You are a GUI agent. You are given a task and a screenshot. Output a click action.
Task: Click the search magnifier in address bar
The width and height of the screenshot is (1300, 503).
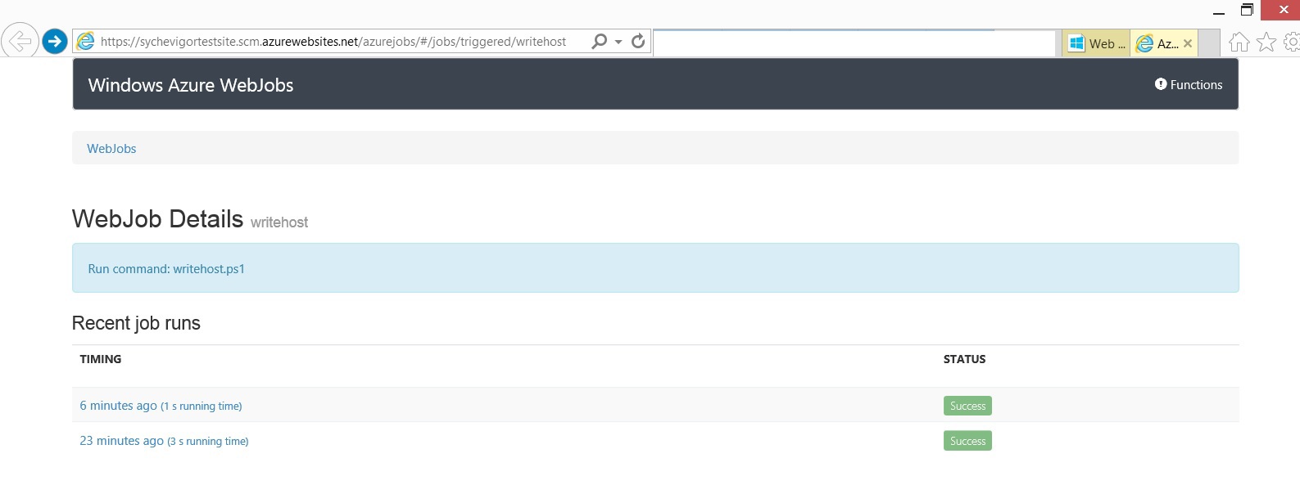600,41
